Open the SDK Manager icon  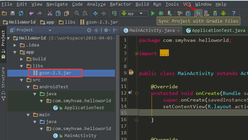pos(215,13)
